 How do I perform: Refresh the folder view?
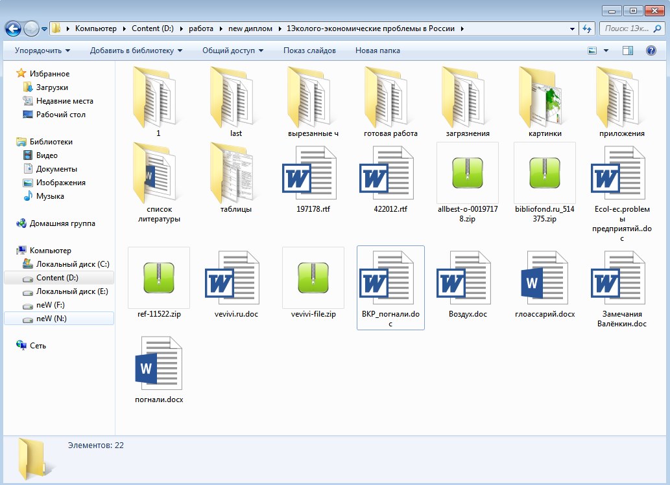tap(587, 28)
